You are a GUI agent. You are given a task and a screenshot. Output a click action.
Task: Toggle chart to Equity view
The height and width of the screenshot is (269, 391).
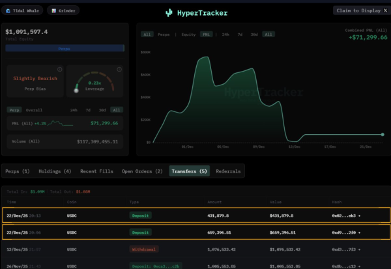coord(187,34)
